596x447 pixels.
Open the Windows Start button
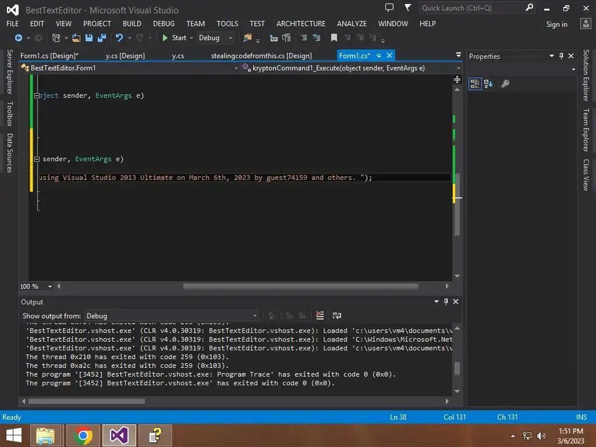pyautogui.click(x=14, y=435)
